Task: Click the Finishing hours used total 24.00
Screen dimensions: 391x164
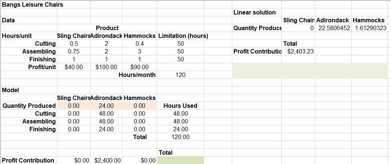Action: [180, 129]
